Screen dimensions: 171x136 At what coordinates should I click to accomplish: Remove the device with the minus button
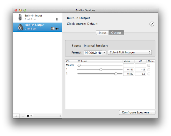[x=23, y=116]
